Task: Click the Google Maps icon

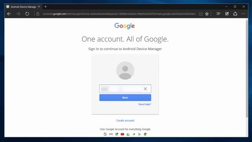Action: point(117,134)
